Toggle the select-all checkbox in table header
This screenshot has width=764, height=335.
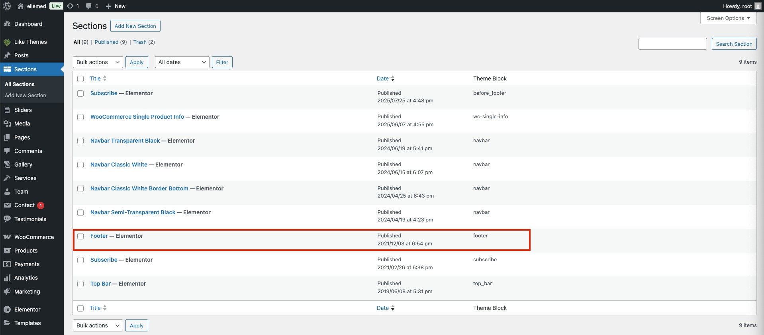click(x=80, y=79)
